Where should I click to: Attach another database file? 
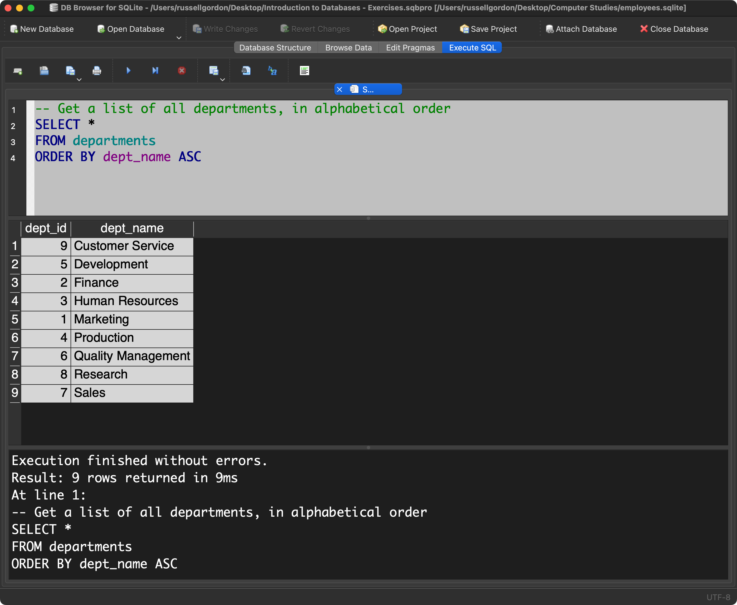[581, 29]
